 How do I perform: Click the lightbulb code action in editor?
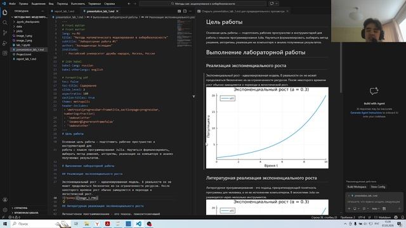[x=63, y=201]
